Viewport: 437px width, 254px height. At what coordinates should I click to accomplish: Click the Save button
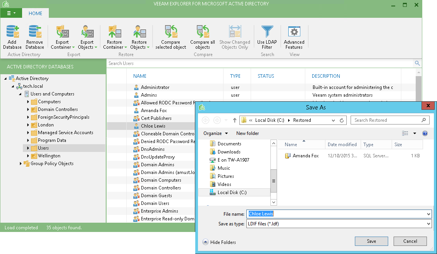(x=371, y=241)
